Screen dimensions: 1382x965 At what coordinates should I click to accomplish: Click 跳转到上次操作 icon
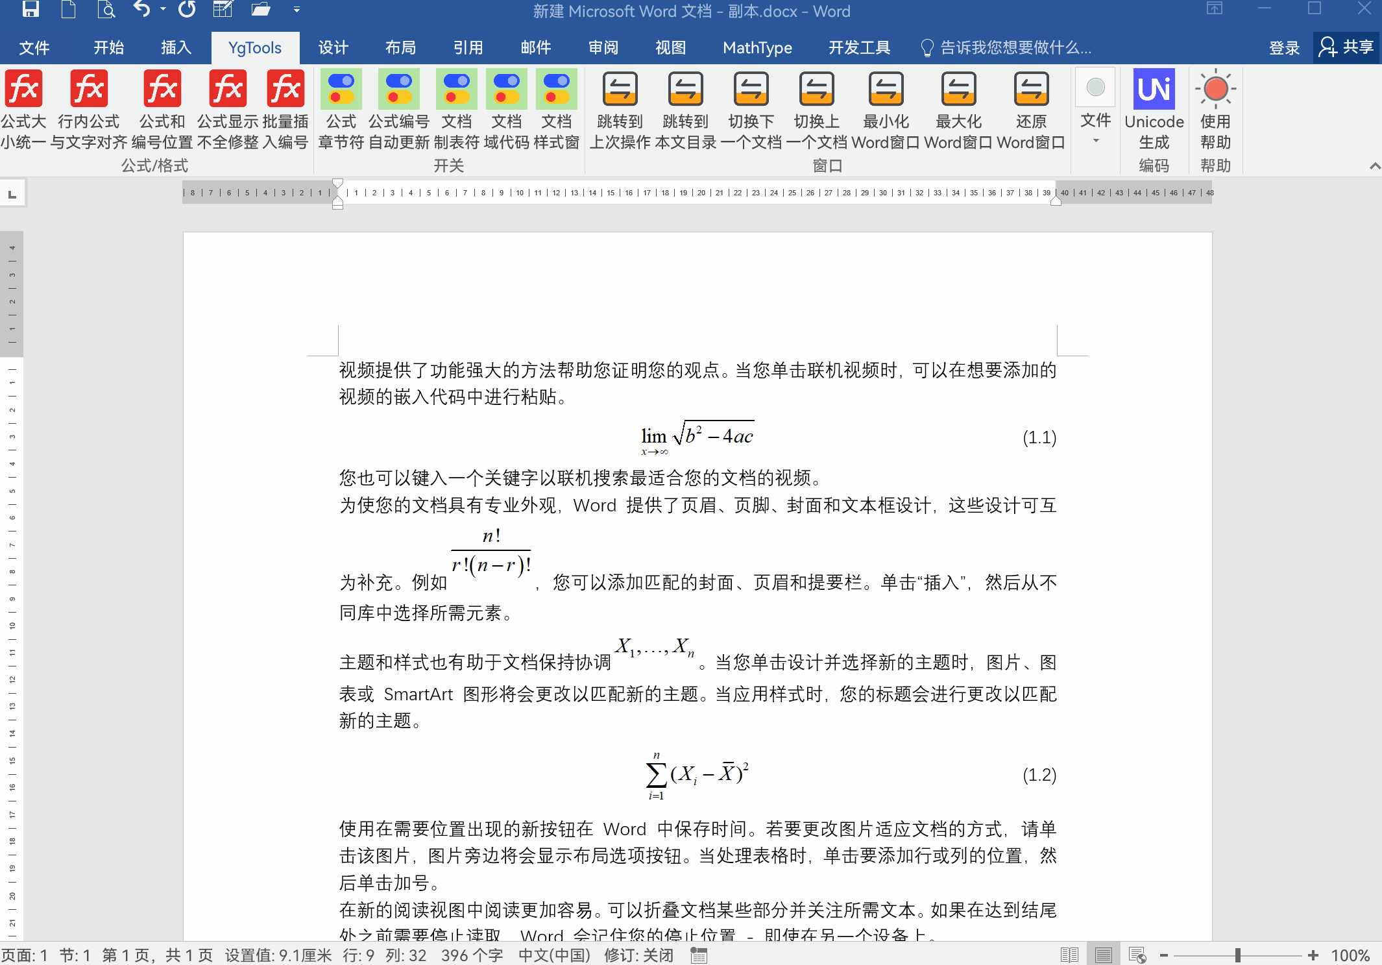click(x=620, y=89)
